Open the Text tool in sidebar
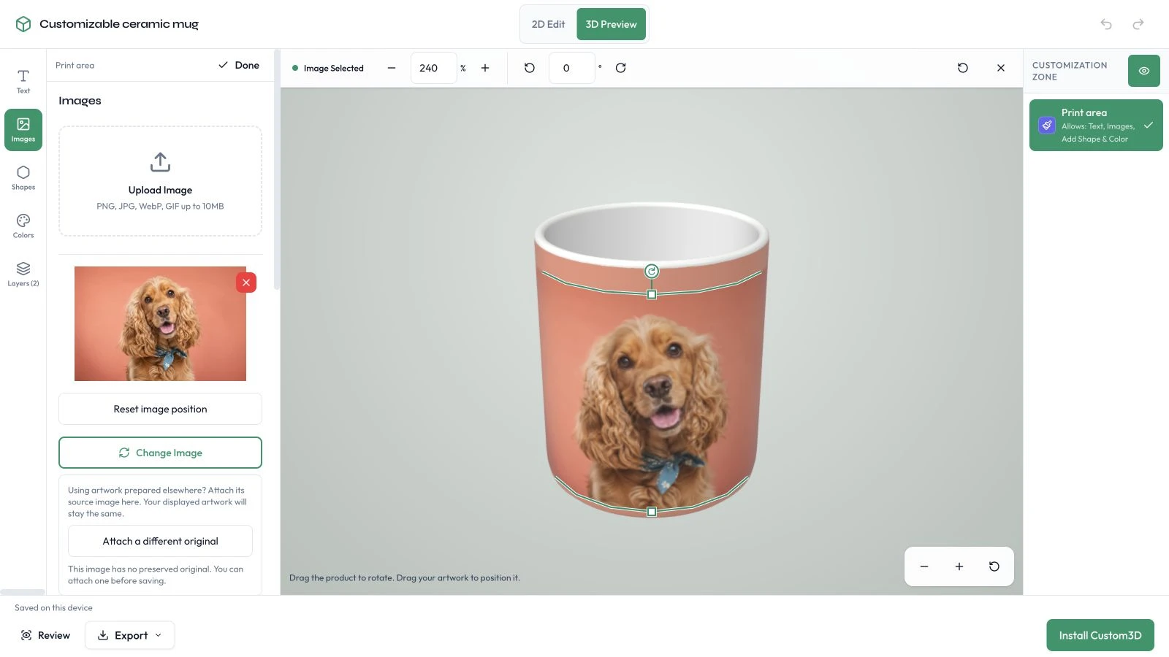1169x657 pixels. click(23, 81)
